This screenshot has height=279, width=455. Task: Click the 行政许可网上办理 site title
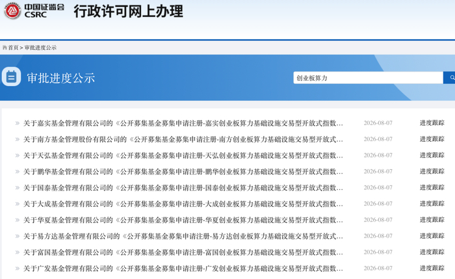coord(128,11)
